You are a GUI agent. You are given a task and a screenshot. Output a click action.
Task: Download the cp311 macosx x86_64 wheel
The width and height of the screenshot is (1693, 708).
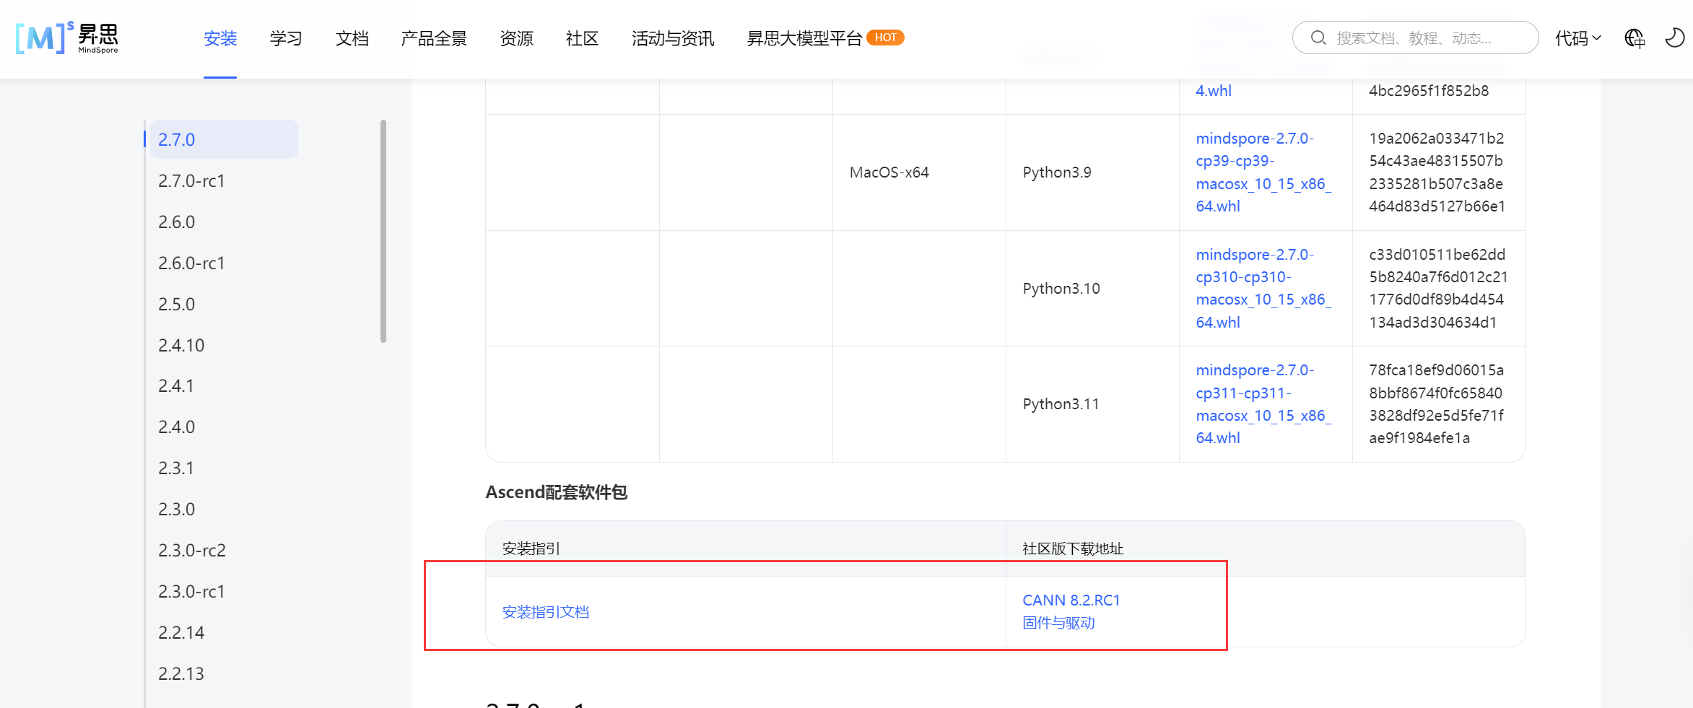[x=1263, y=404]
